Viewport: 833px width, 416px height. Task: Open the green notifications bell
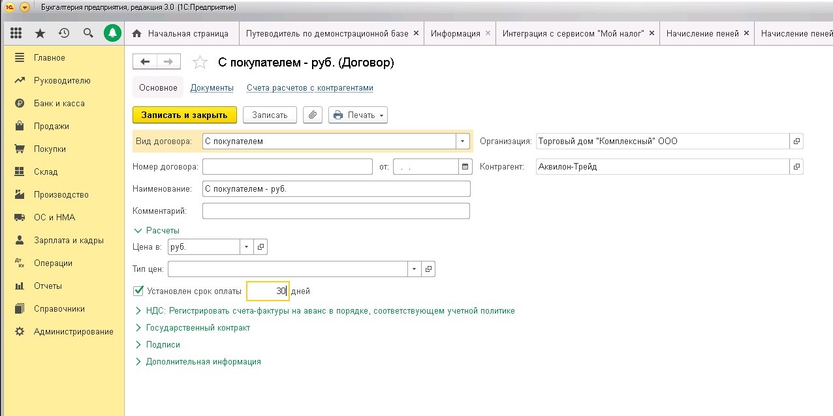(113, 33)
